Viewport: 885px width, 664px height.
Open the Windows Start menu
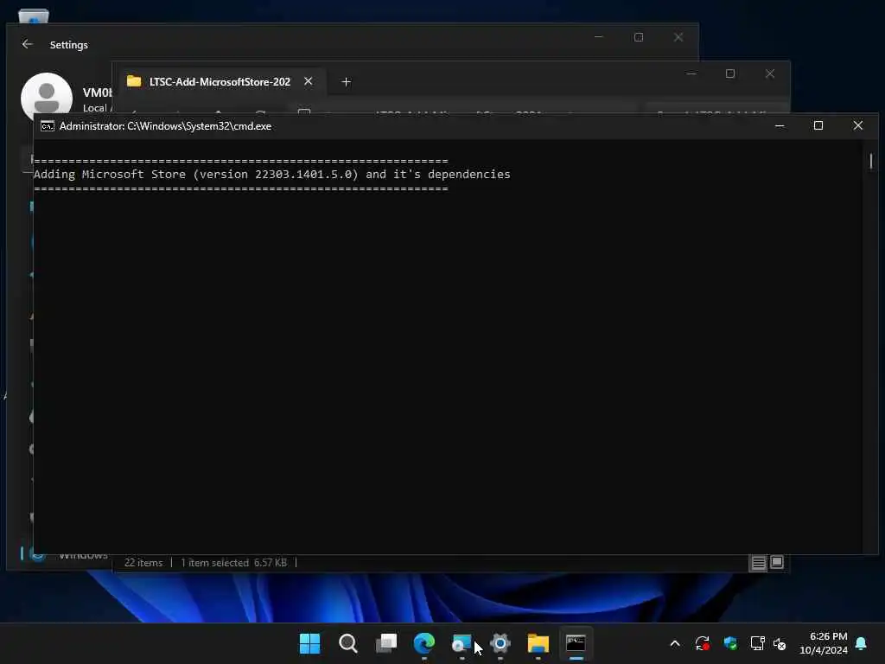[309, 643]
